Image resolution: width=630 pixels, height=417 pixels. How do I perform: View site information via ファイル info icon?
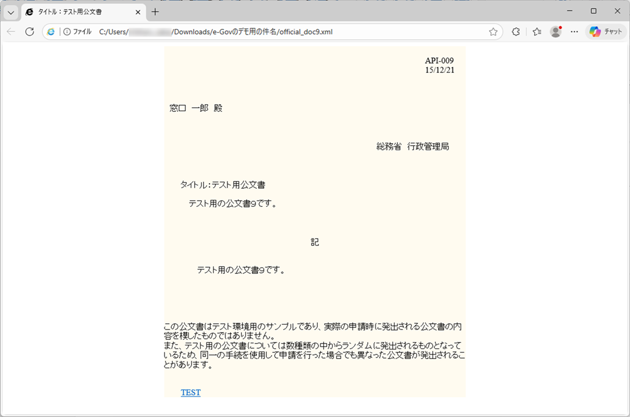pyautogui.click(x=78, y=32)
